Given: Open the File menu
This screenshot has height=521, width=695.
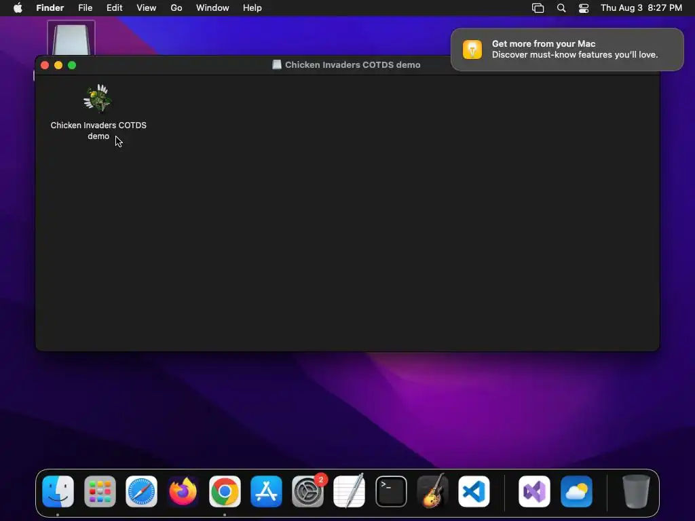Looking at the screenshot, I should [85, 8].
